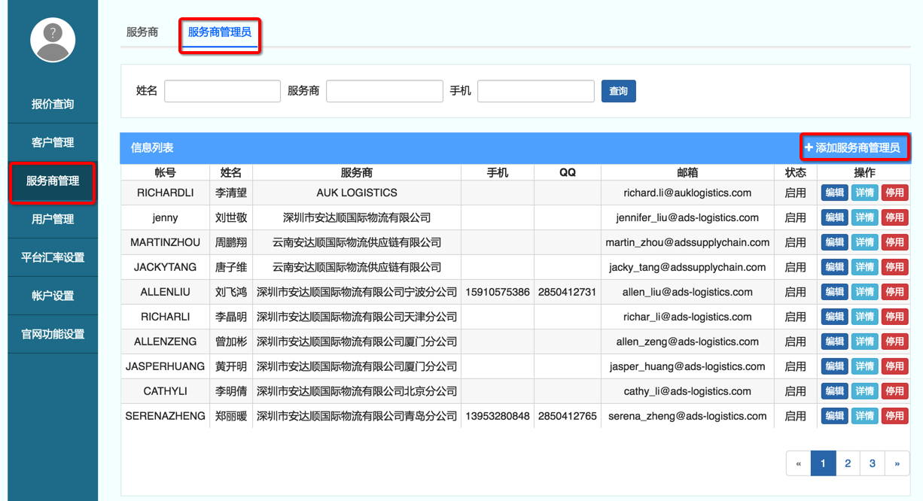Navigate to 帐户设置 in the sidebar
This screenshot has width=923, height=501.
[x=53, y=296]
